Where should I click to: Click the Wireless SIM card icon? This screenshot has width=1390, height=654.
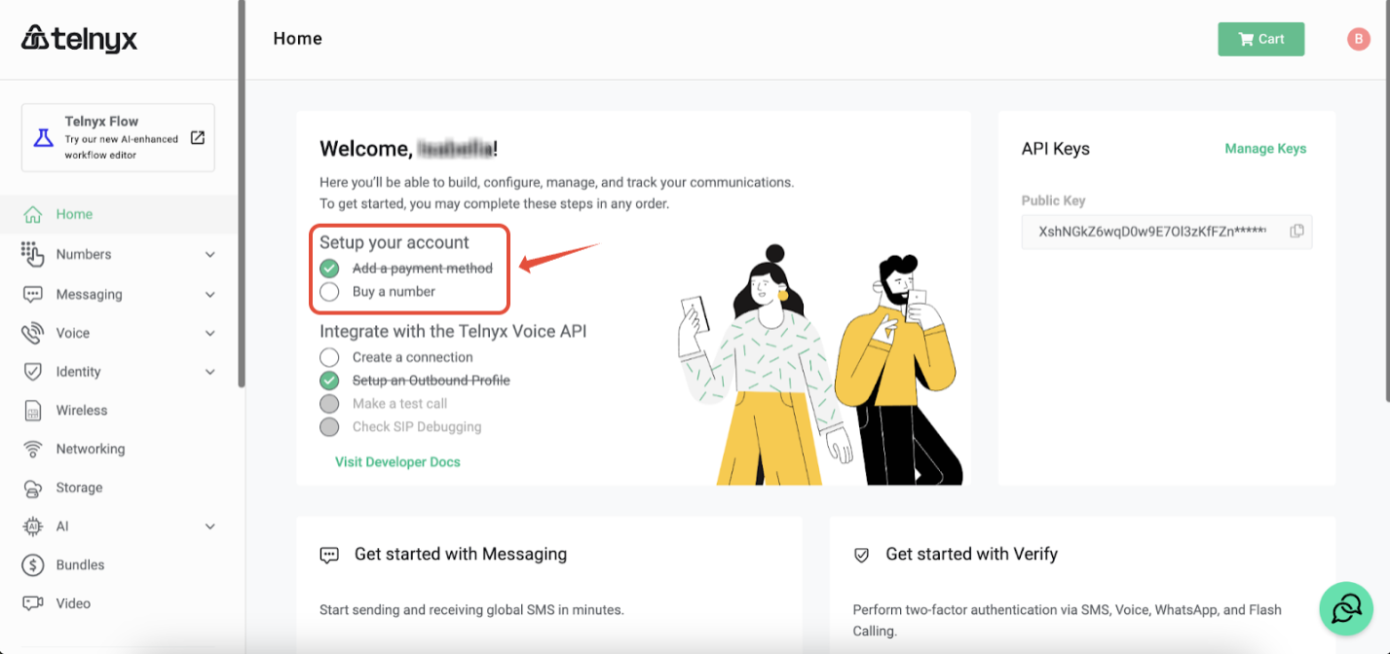pyautogui.click(x=33, y=411)
